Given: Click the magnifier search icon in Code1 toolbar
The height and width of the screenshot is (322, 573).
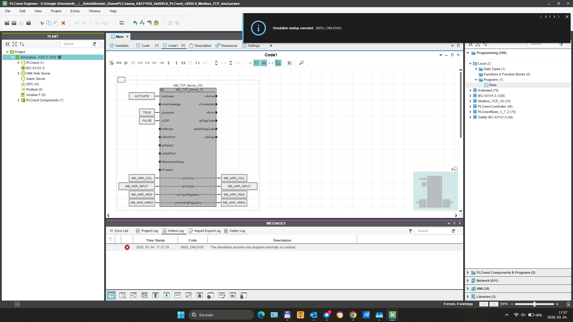Looking at the screenshot, I should pos(301,63).
